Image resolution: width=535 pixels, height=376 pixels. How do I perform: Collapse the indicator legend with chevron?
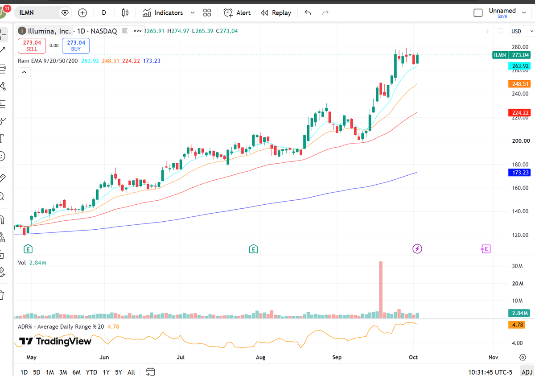(24, 72)
